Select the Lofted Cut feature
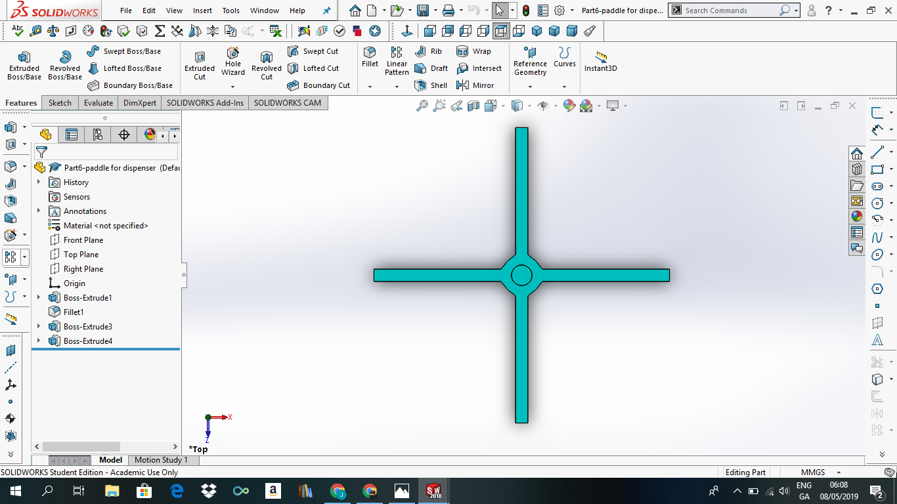The image size is (897, 504). (313, 68)
